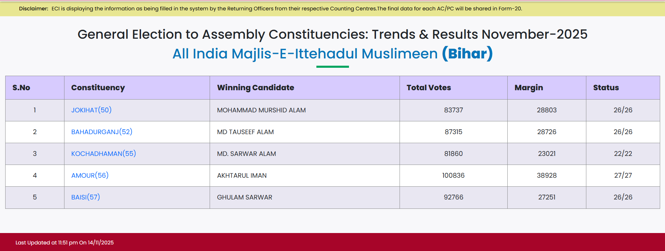Viewport: 665px width, 251px height.
Task: Click the Total Votes column header
Action: (x=429, y=88)
